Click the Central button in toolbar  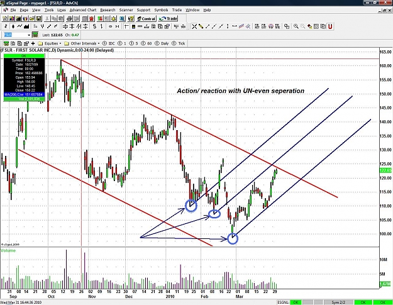click(147, 18)
